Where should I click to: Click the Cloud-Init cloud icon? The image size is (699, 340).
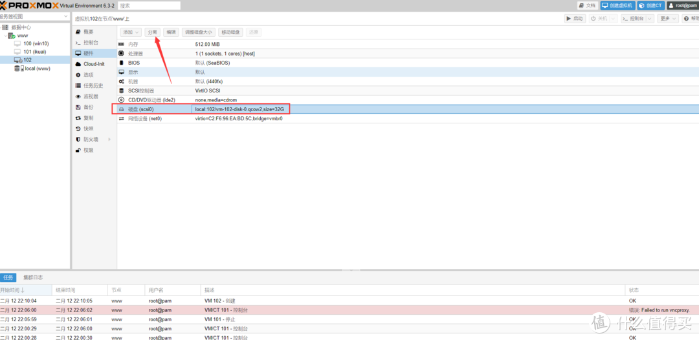tap(78, 64)
